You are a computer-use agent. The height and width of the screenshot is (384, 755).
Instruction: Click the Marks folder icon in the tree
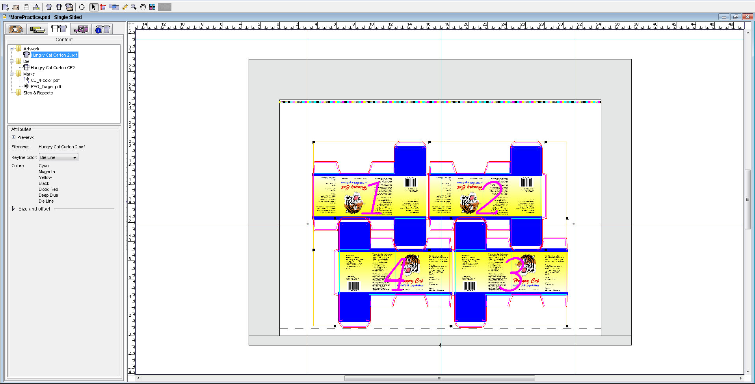[19, 74]
